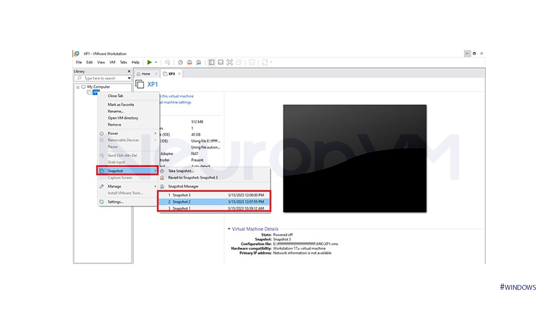Viewport: 558px width, 314px height.
Task: Click the 40 GB hard disk value
Action: (196, 135)
